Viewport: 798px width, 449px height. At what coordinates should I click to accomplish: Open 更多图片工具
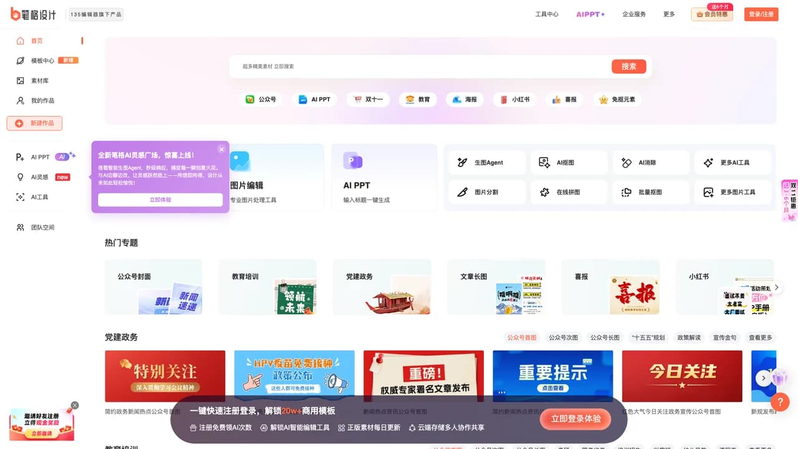pos(733,192)
